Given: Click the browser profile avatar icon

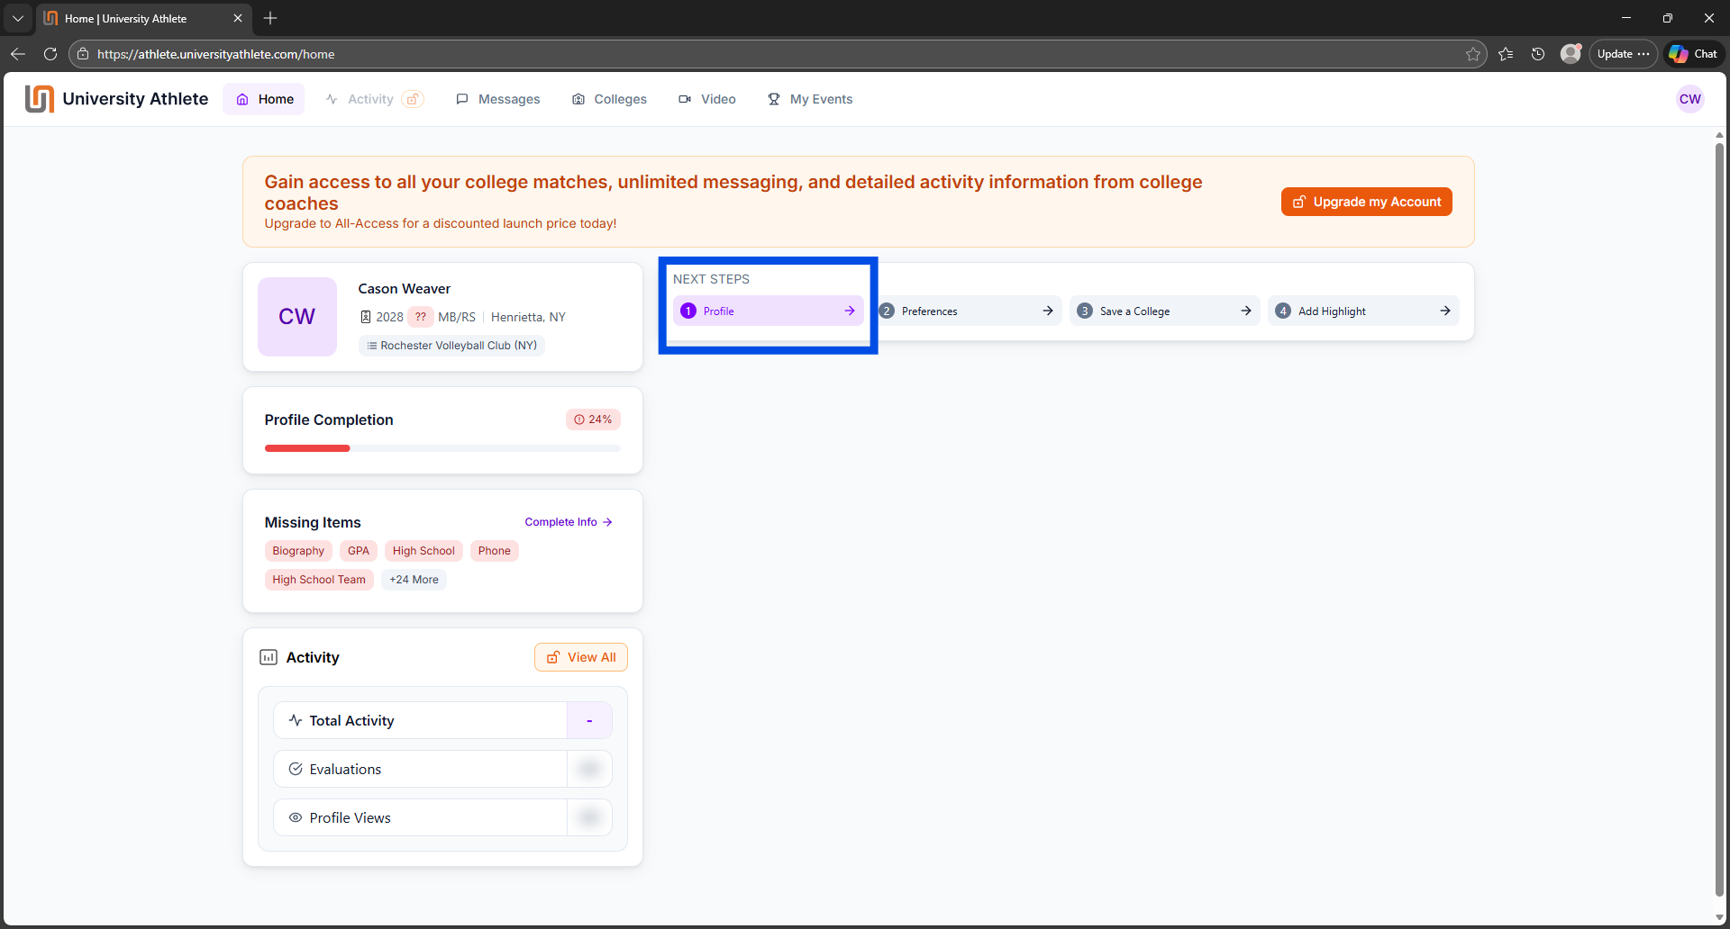Looking at the screenshot, I should (1571, 54).
